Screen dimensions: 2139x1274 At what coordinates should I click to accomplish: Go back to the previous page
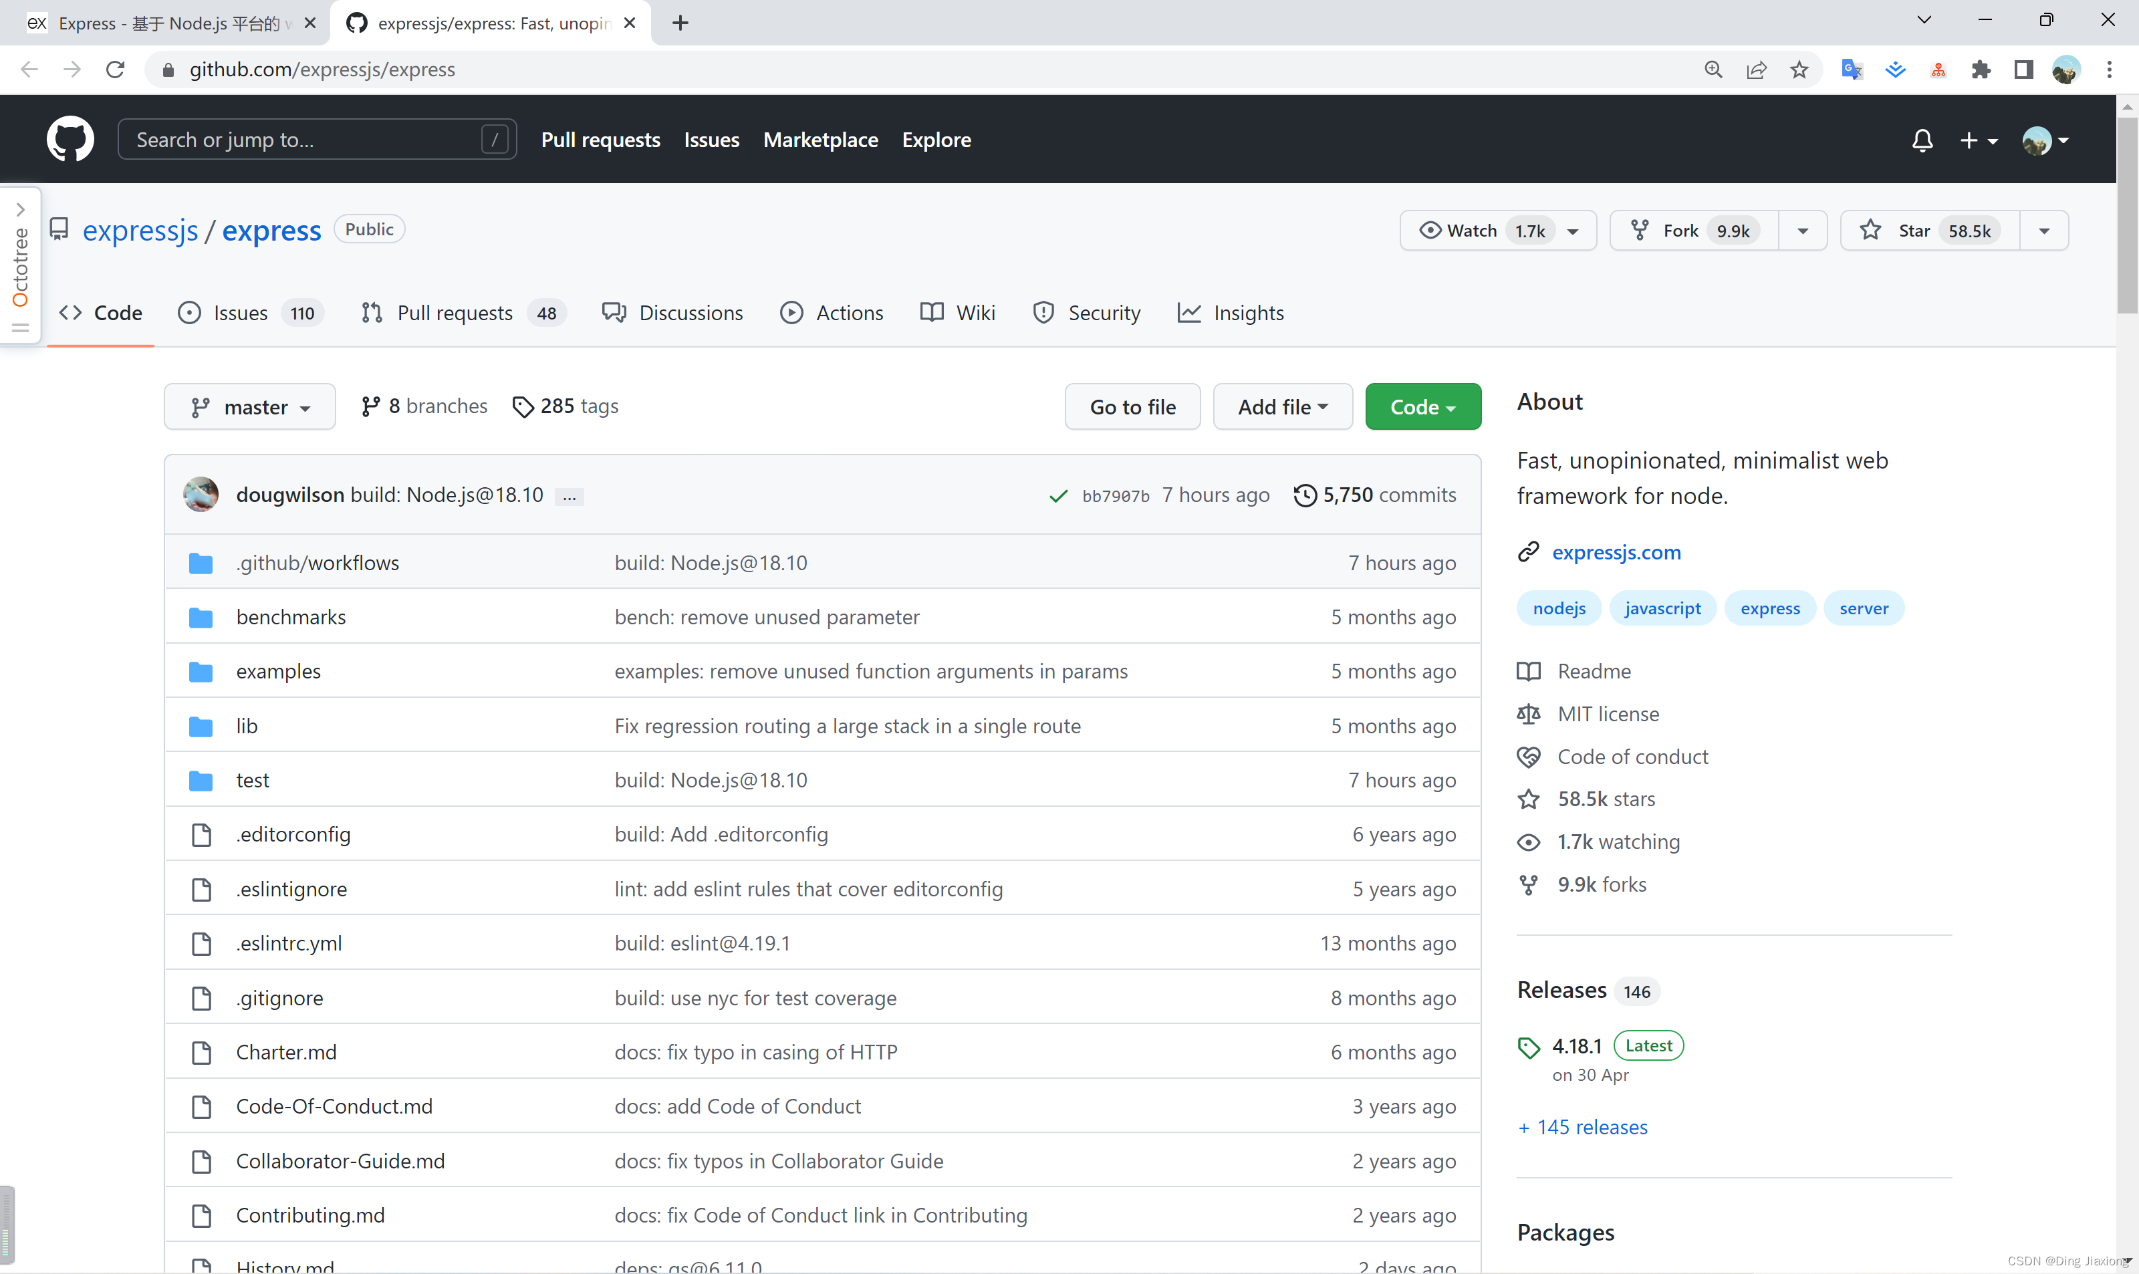click(x=29, y=70)
